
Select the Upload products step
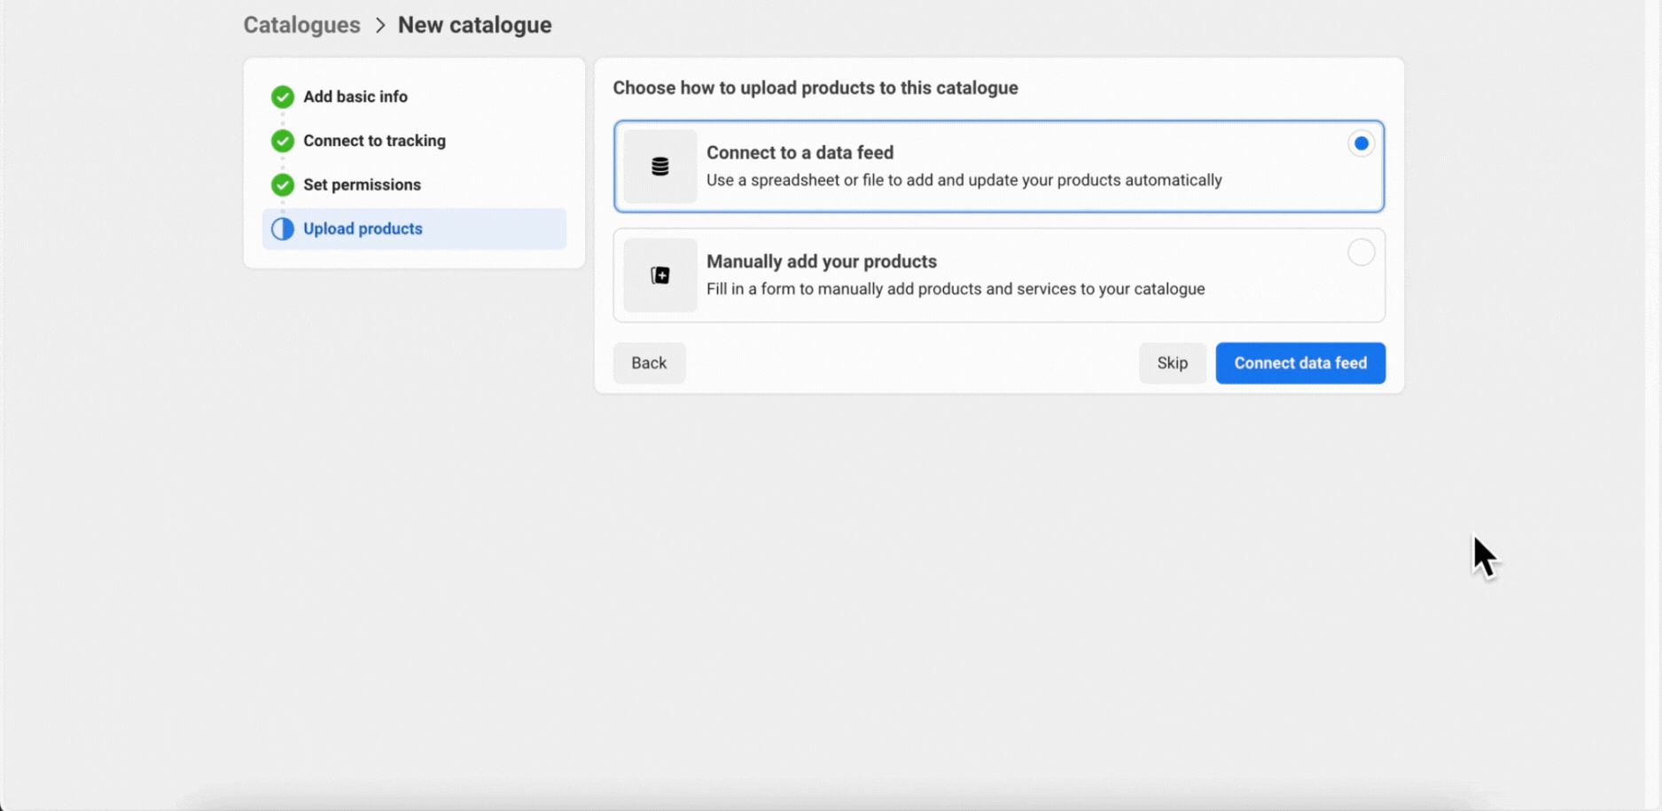(x=414, y=229)
